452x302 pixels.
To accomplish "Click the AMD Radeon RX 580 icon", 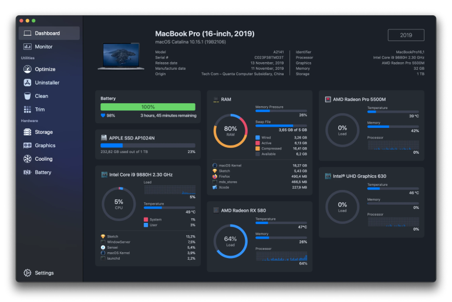I will [x=216, y=211].
